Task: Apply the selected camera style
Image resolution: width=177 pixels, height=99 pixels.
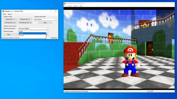Action: pos(45,23)
